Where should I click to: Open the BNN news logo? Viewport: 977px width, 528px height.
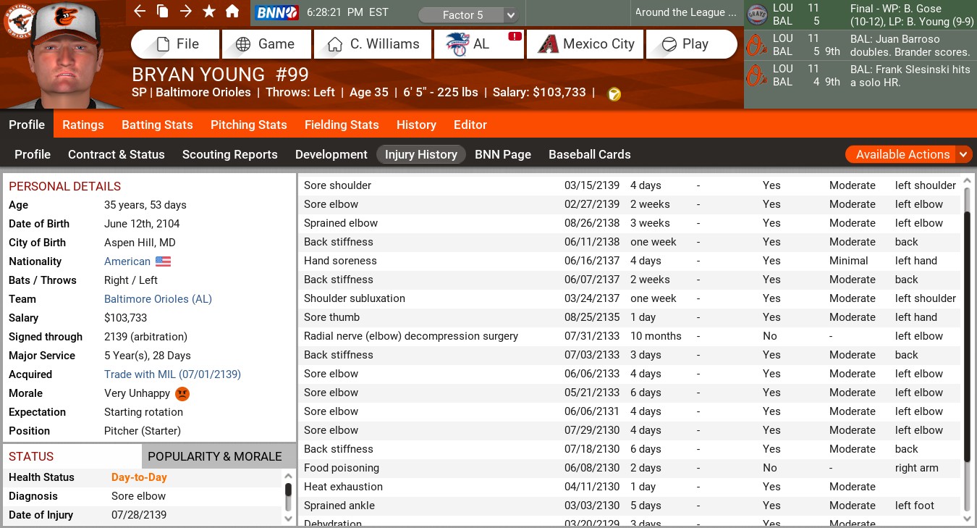point(276,12)
